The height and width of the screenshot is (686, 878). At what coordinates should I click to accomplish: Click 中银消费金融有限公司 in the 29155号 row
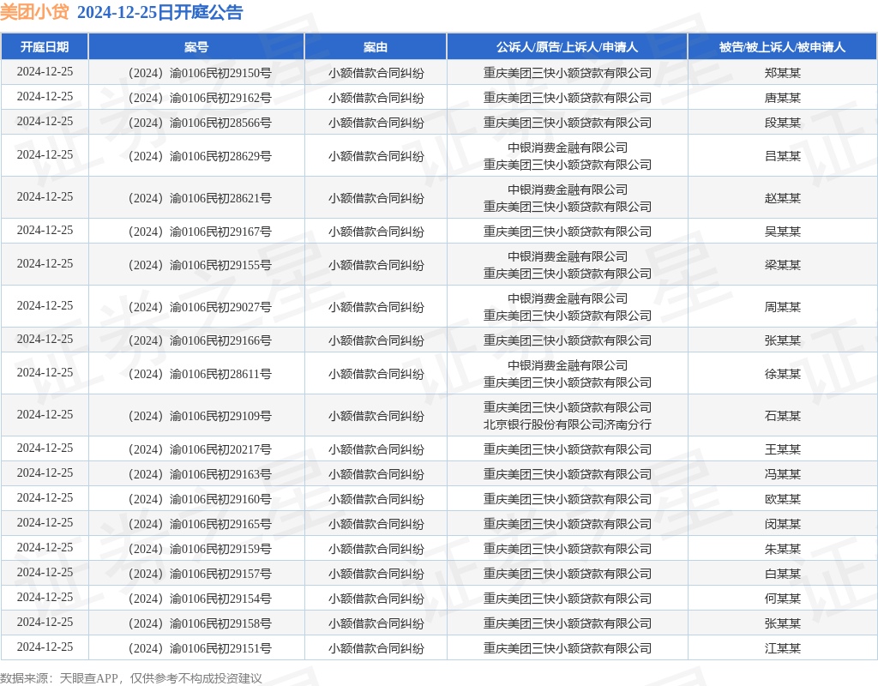[568, 256]
